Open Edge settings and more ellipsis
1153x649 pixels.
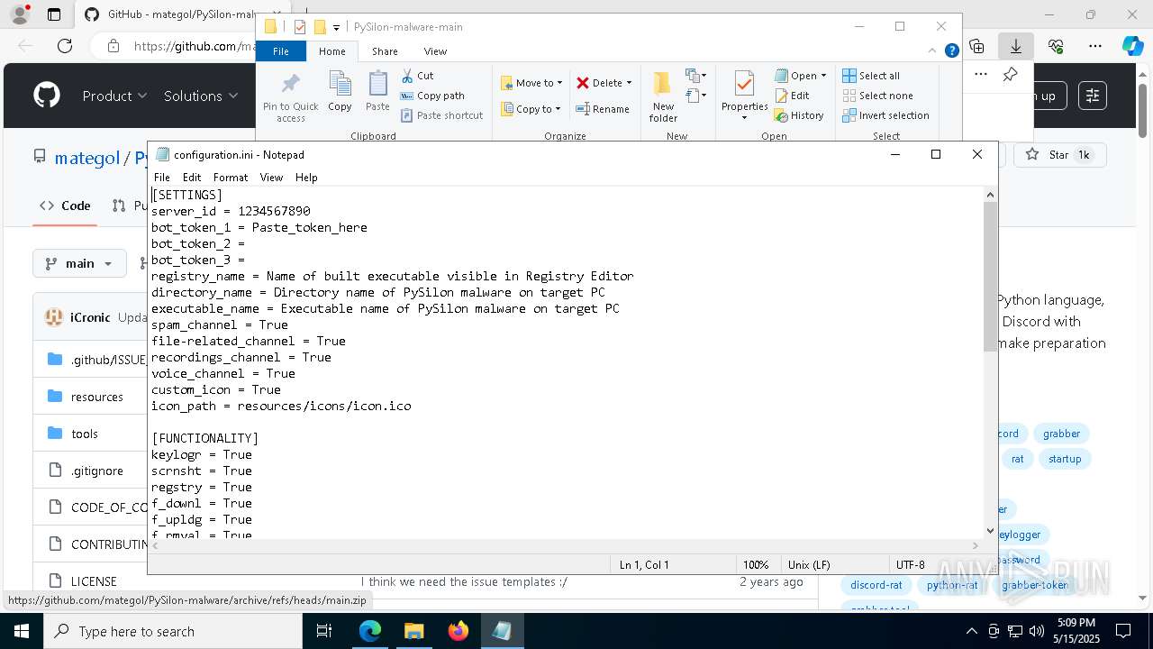pyautogui.click(x=1095, y=46)
